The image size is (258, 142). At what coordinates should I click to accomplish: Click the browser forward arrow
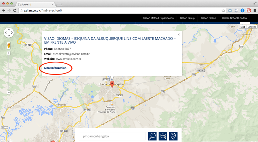tap(9, 11)
